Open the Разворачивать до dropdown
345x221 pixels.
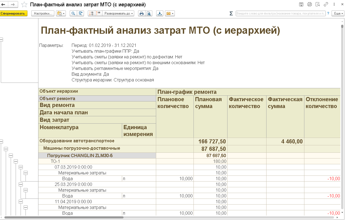click(x=119, y=13)
